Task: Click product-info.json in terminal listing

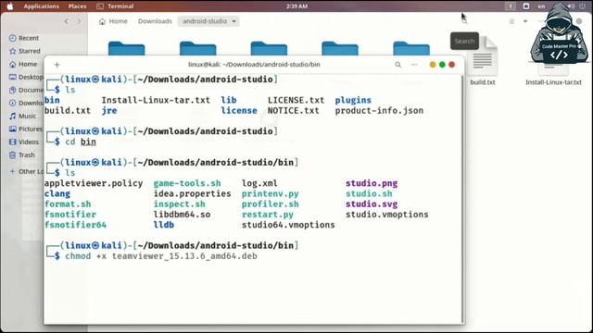Action: [379, 111]
